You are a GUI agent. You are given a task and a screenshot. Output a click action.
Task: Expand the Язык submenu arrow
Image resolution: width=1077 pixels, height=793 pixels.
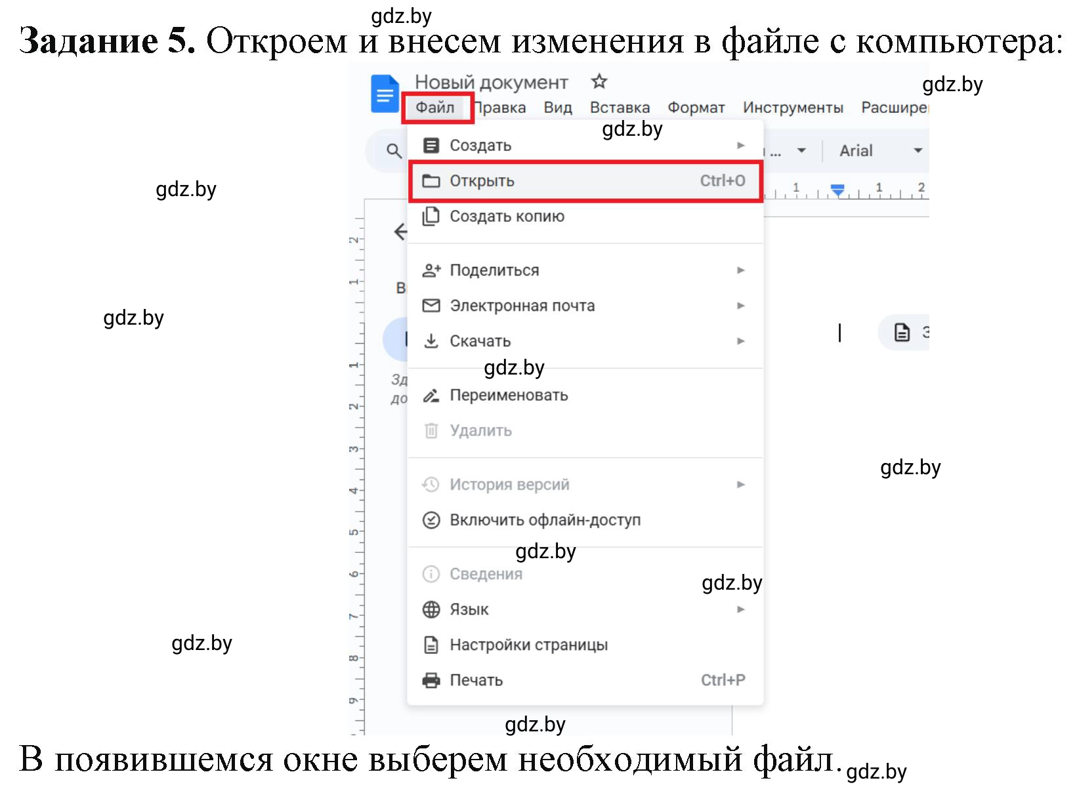point(740,609)
